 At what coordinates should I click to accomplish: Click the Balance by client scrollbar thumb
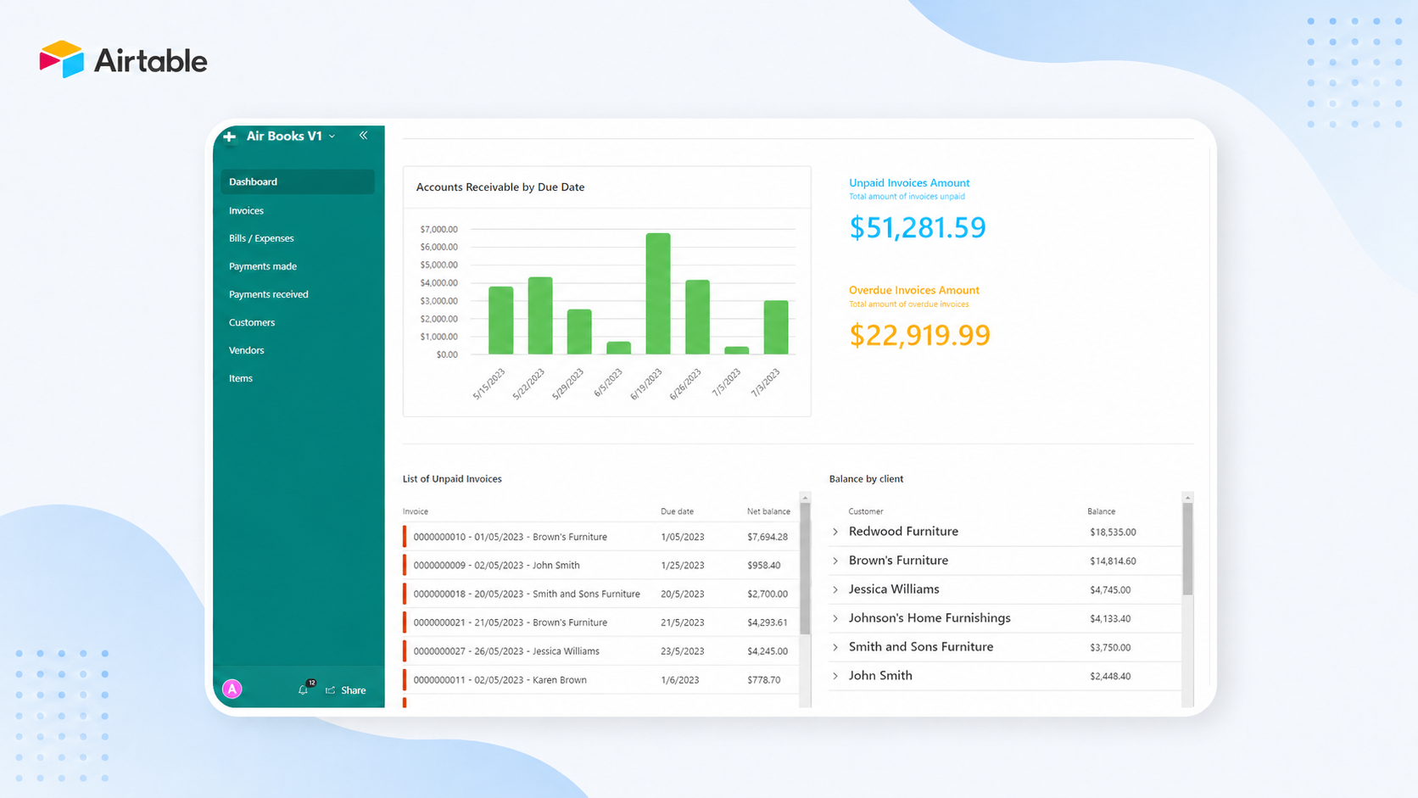(1187, 550)
